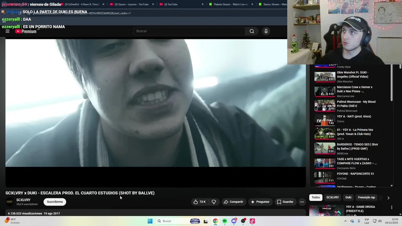Click the Guardar save button
The image size is (402, 226).
[x=285, y=202]
